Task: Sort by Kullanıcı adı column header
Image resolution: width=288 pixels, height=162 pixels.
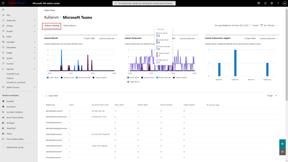Action: click(50, 105)
